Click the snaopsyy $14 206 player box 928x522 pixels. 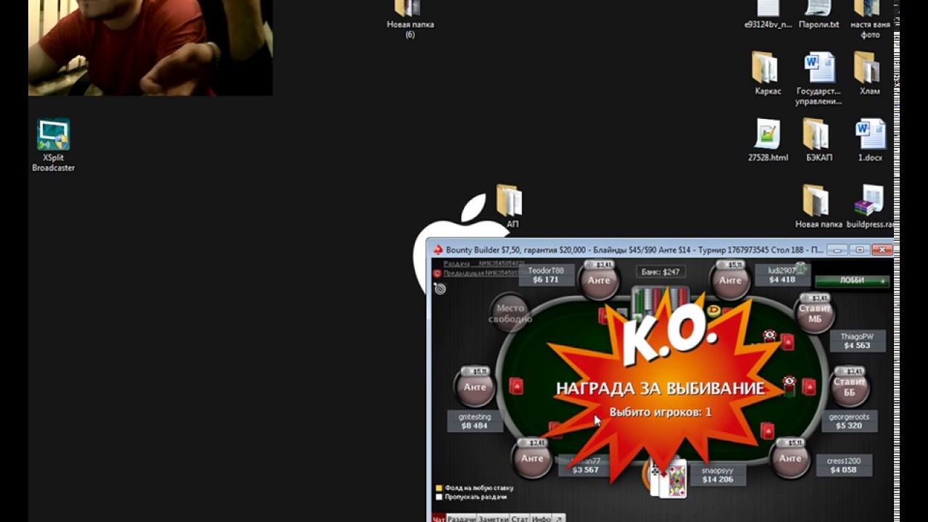pyautogui.click(x=717, y=475)
